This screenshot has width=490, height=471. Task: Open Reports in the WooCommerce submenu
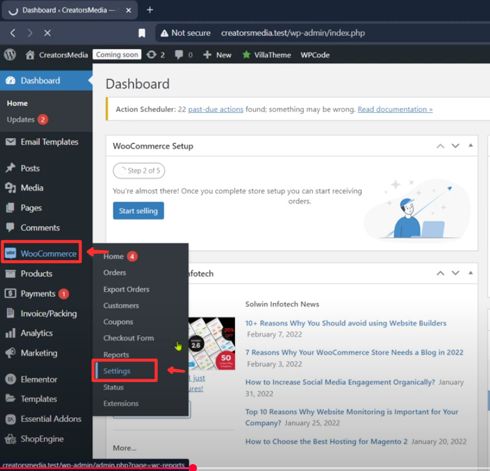coord(116,354)
